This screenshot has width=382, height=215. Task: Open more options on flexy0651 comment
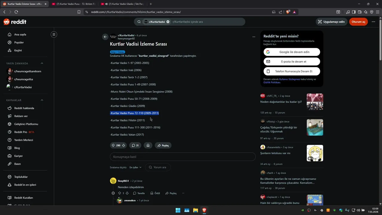click(x=183, y=193)
